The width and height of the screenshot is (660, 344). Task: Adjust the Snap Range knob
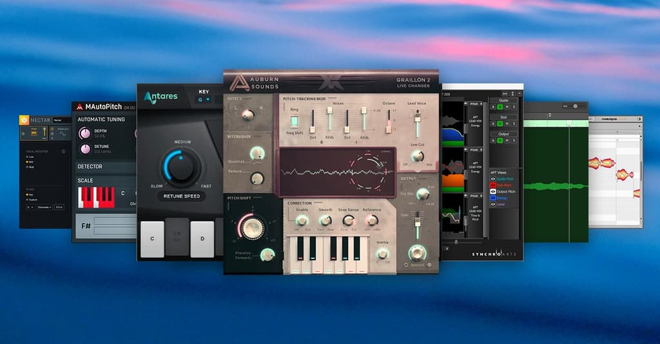[349, 221]
